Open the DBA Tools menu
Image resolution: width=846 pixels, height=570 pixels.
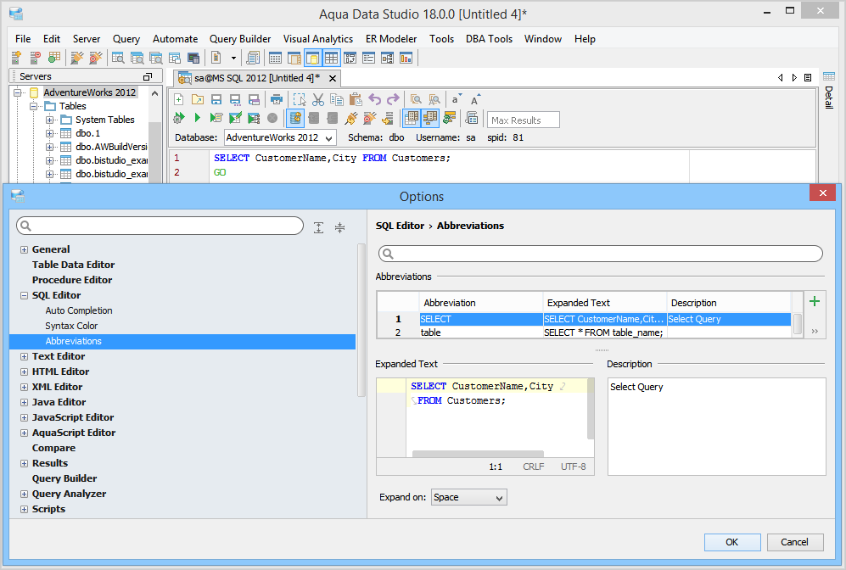(489, 39)
